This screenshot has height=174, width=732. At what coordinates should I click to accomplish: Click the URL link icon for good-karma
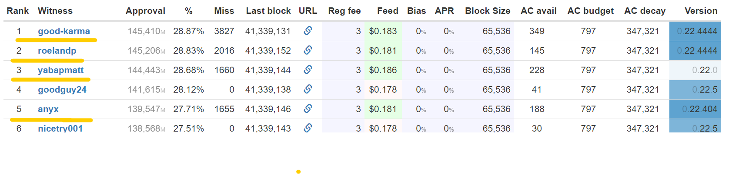point(308,31)
